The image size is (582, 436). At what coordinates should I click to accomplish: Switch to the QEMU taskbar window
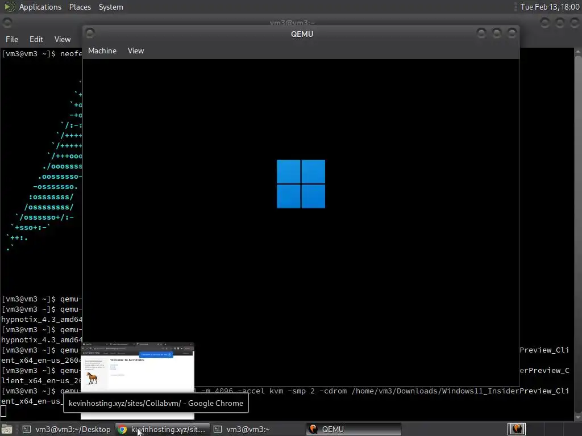coord(354,429)
